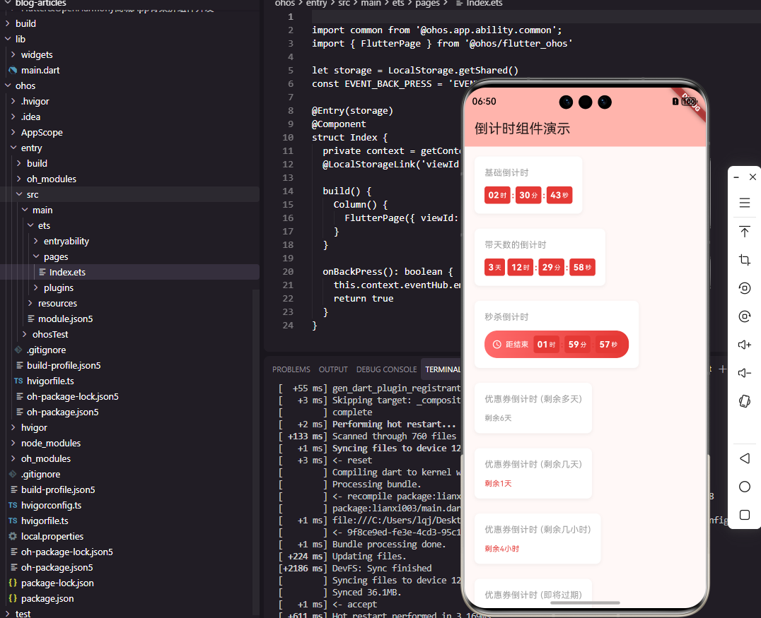Tap the emulator home circle button
The height and width of the screenshot is (618, 761).
pos(745,487)
